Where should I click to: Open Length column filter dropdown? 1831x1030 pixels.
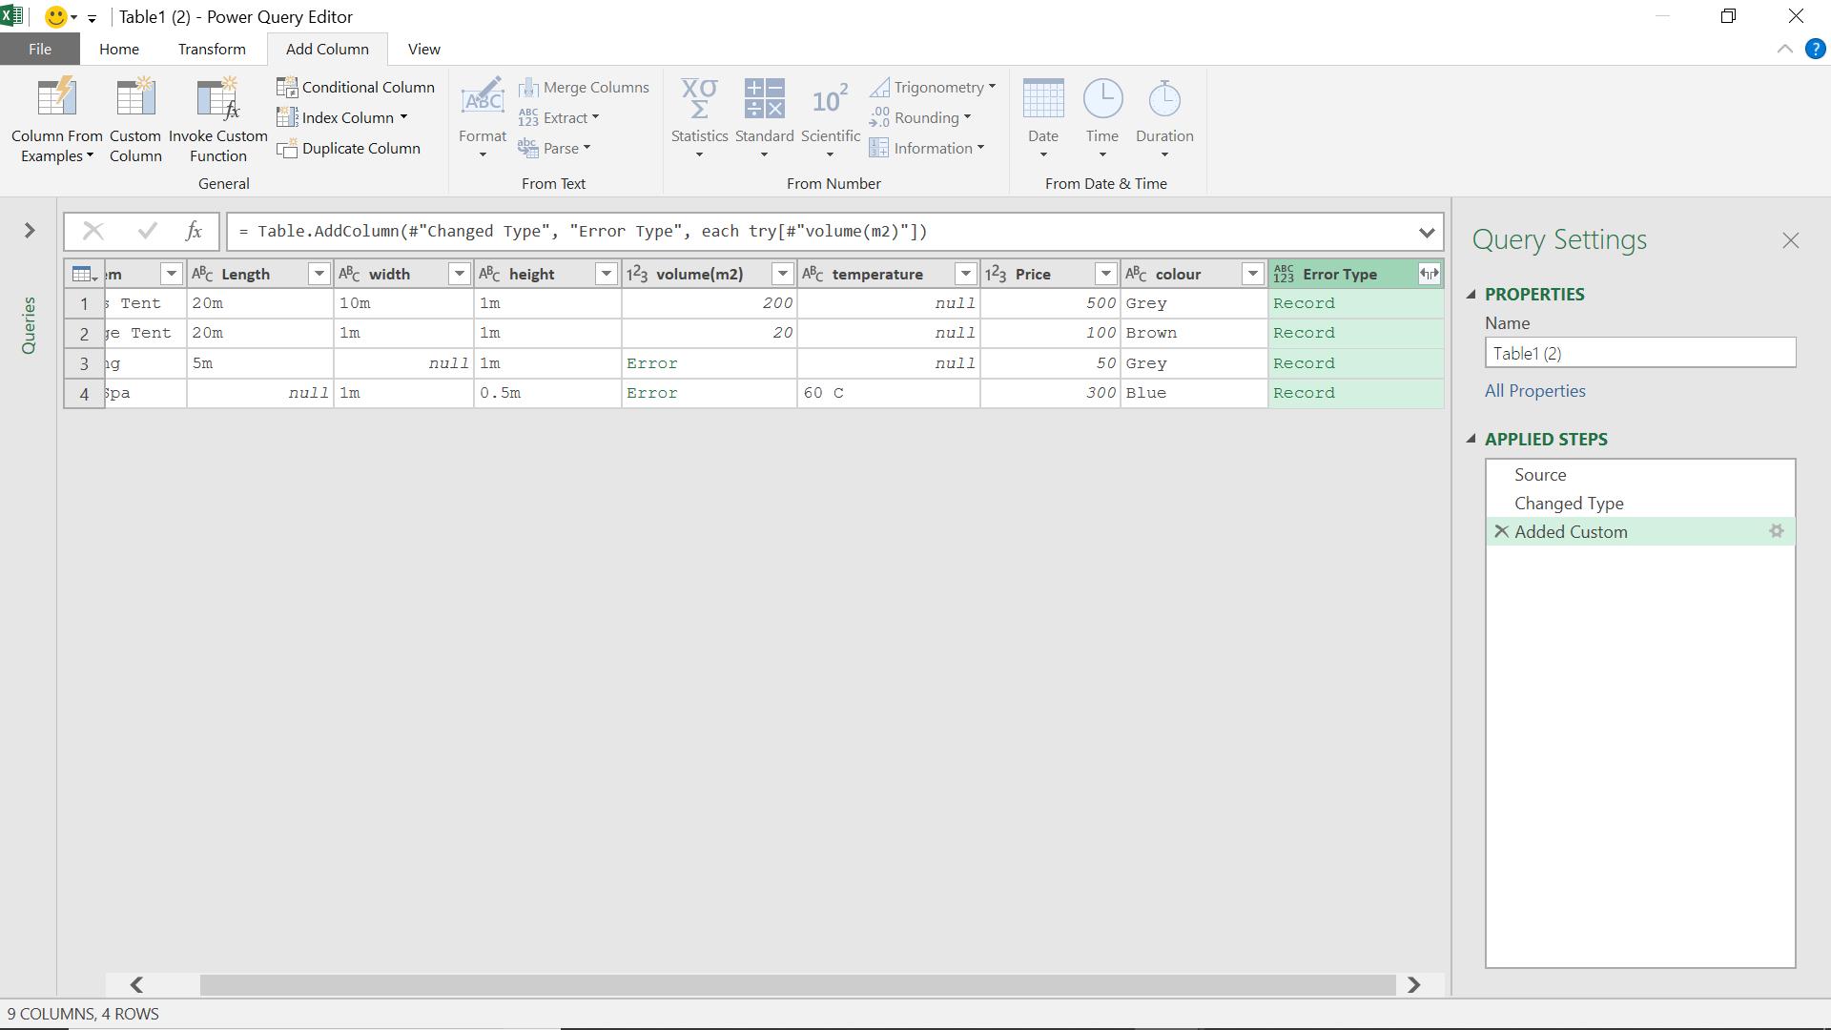(319, 275)
